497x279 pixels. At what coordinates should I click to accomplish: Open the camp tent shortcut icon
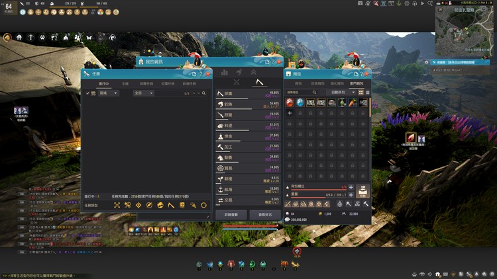coord(66,37)
